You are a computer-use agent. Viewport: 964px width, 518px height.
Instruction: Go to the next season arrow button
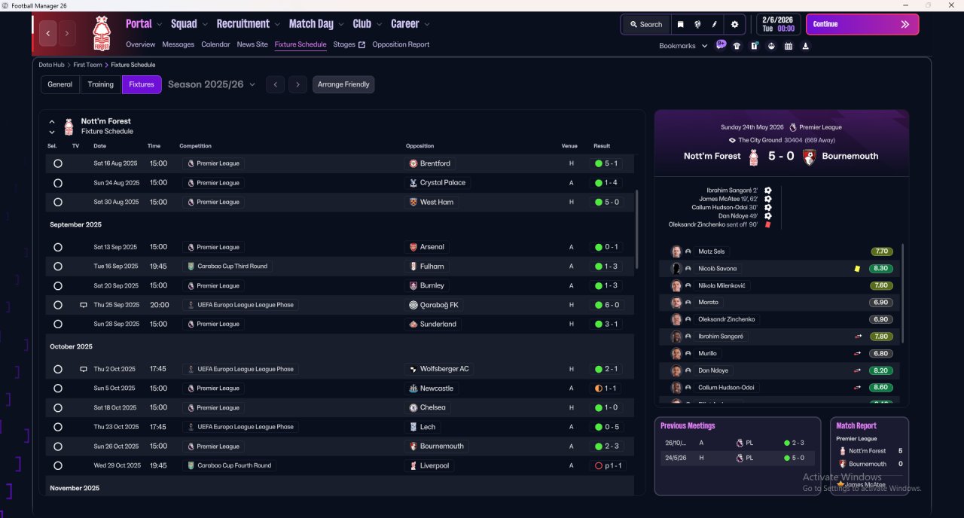coord(298,84)
